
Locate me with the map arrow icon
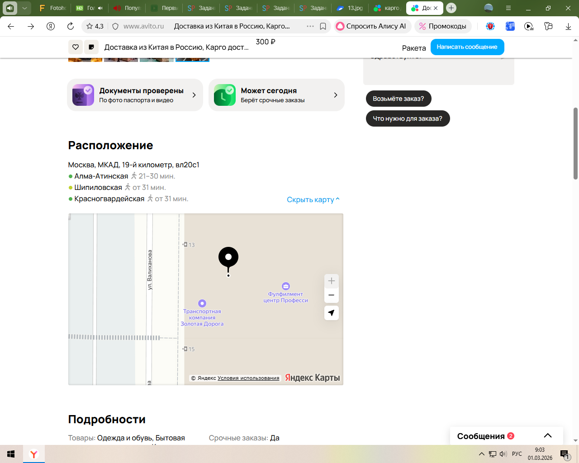[331, 313]
